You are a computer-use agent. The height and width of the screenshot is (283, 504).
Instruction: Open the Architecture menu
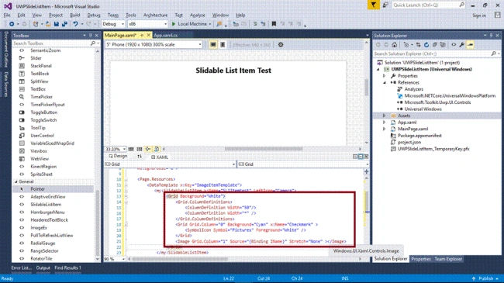[155, 15]
